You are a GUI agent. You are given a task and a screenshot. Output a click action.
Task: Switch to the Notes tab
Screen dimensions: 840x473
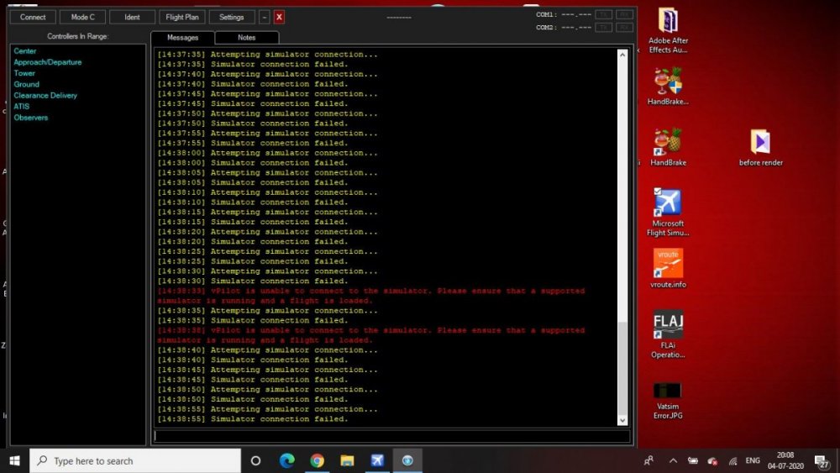pos(246,38)
